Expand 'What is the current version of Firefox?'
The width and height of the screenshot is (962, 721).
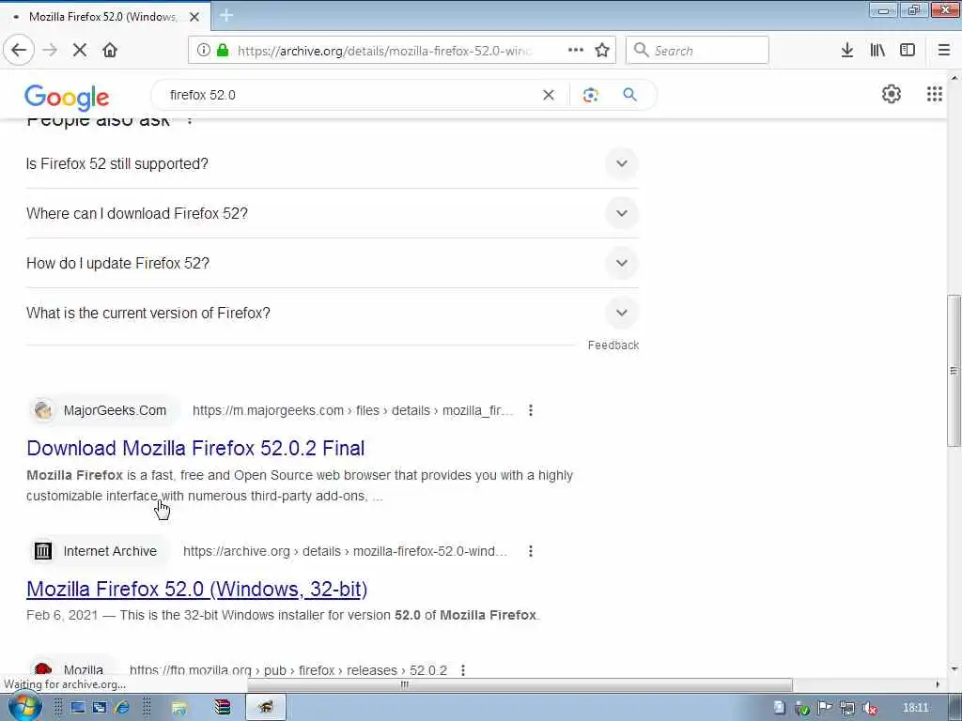[332, 313]
